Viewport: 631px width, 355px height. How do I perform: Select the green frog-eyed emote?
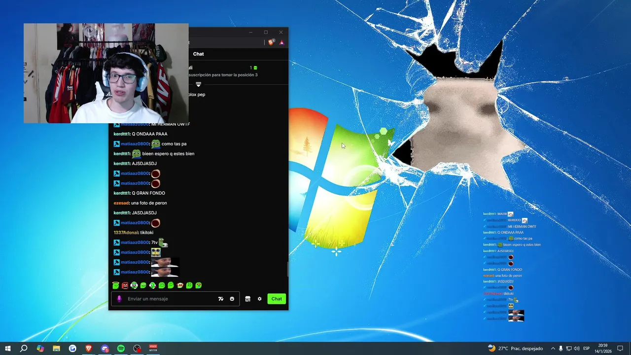click(171, 285)
